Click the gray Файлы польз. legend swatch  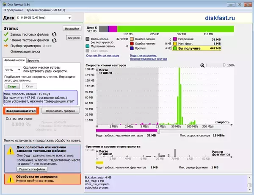pyautogui.click(x=88, y=39)
